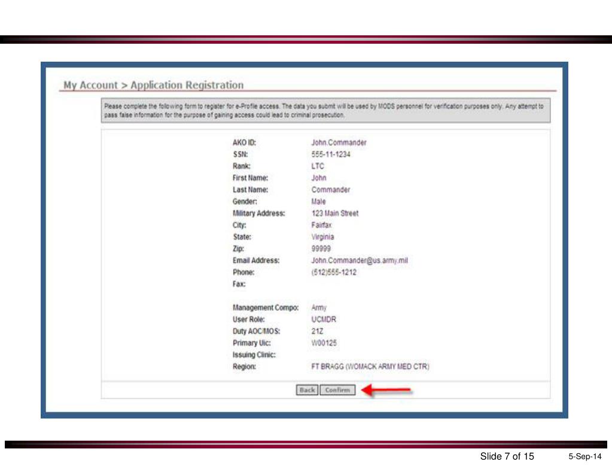Image resolution: width=612 pixels, height=467 pixels.
Task: Click the AKO ID: label
Action: point(244,142)
